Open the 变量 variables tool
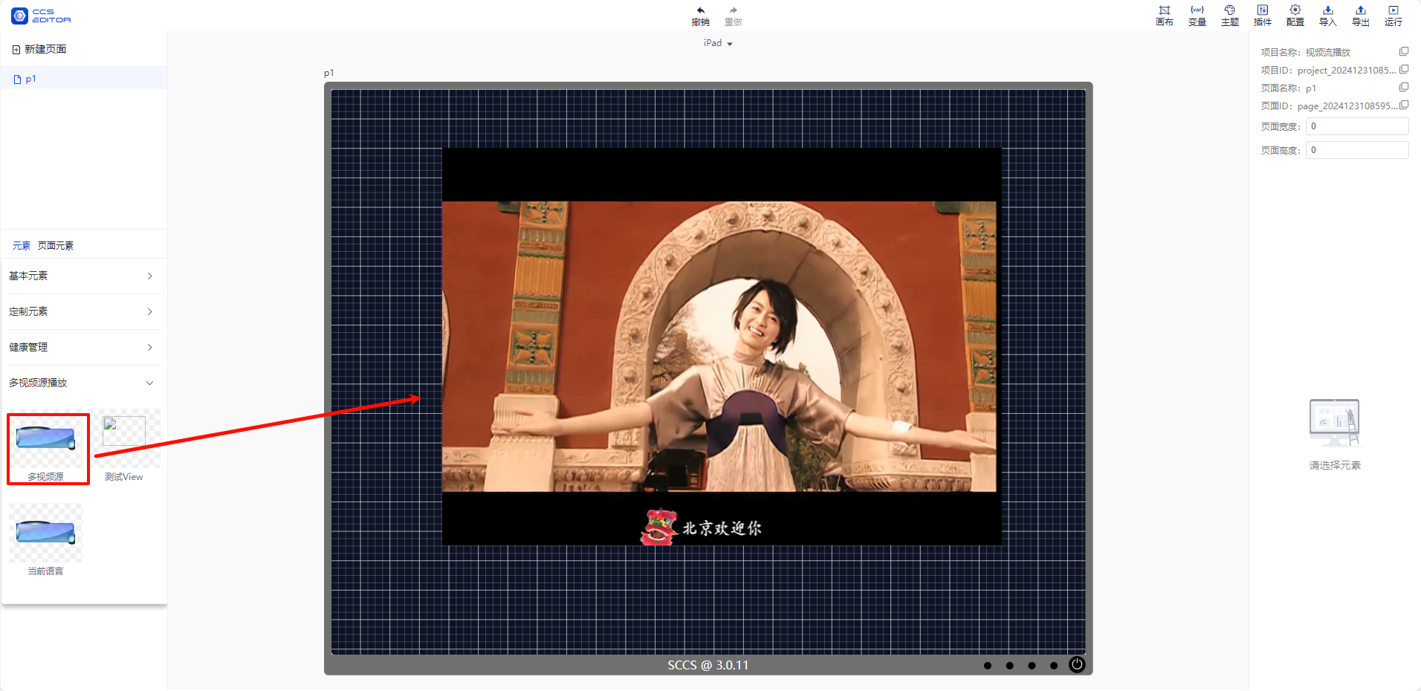 (1197, 16)
